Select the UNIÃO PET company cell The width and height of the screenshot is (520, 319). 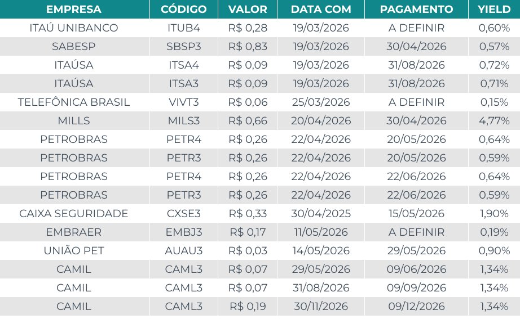coord(74,251)
